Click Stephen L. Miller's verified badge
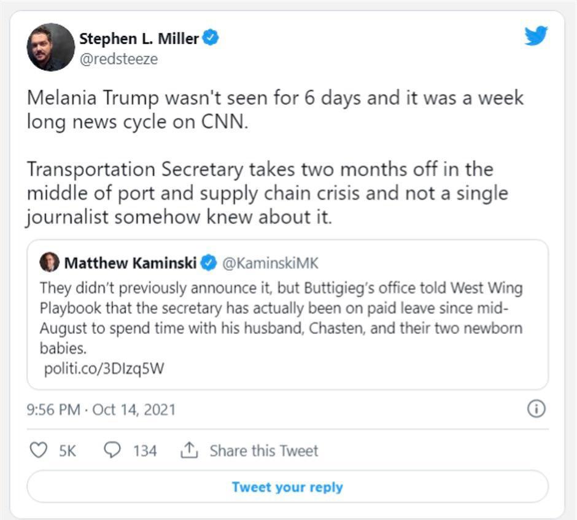The height and width of the screenshot is (520, 577). click(x=211, y=38)
